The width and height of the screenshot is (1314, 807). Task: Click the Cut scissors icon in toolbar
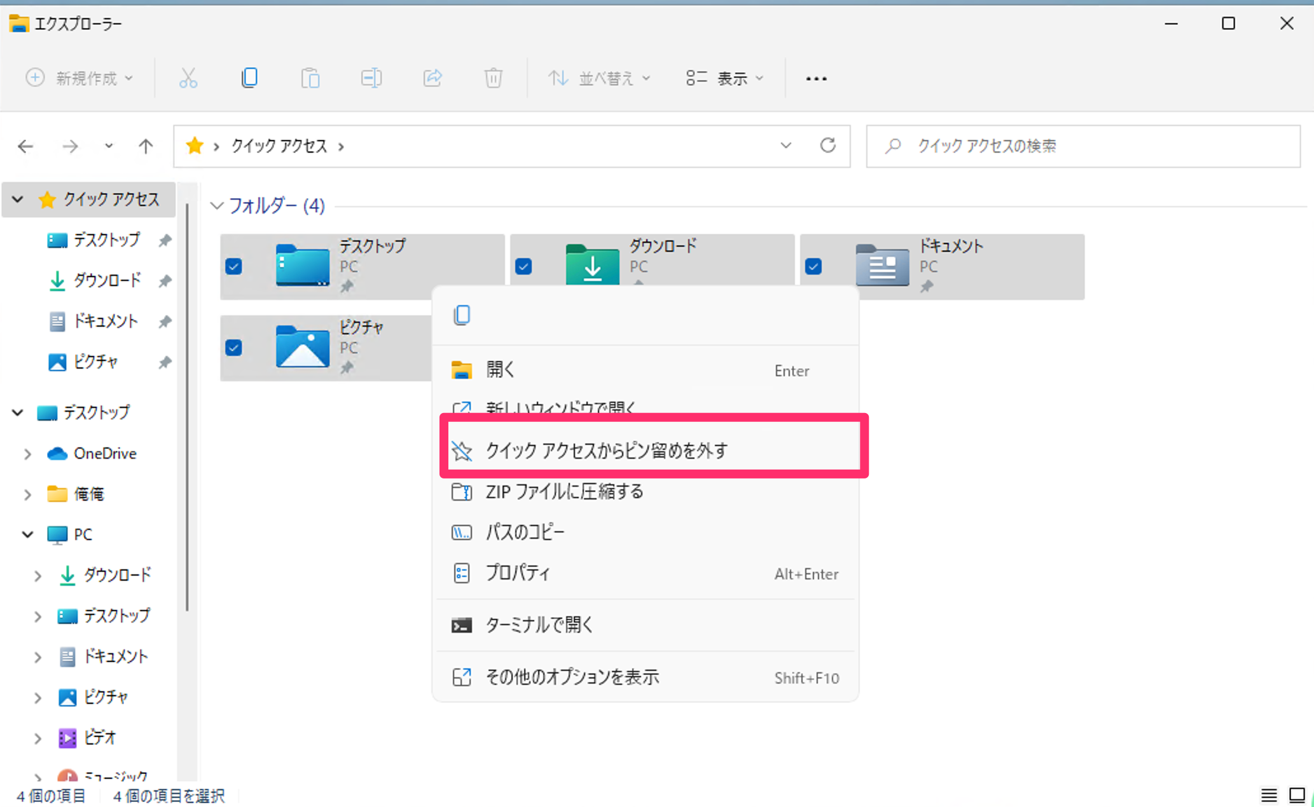click(188, 78)
